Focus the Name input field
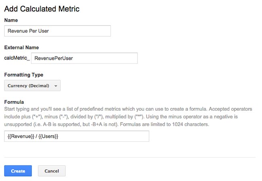Viewport: 262px width, 181px height. [x=58, y=31]
